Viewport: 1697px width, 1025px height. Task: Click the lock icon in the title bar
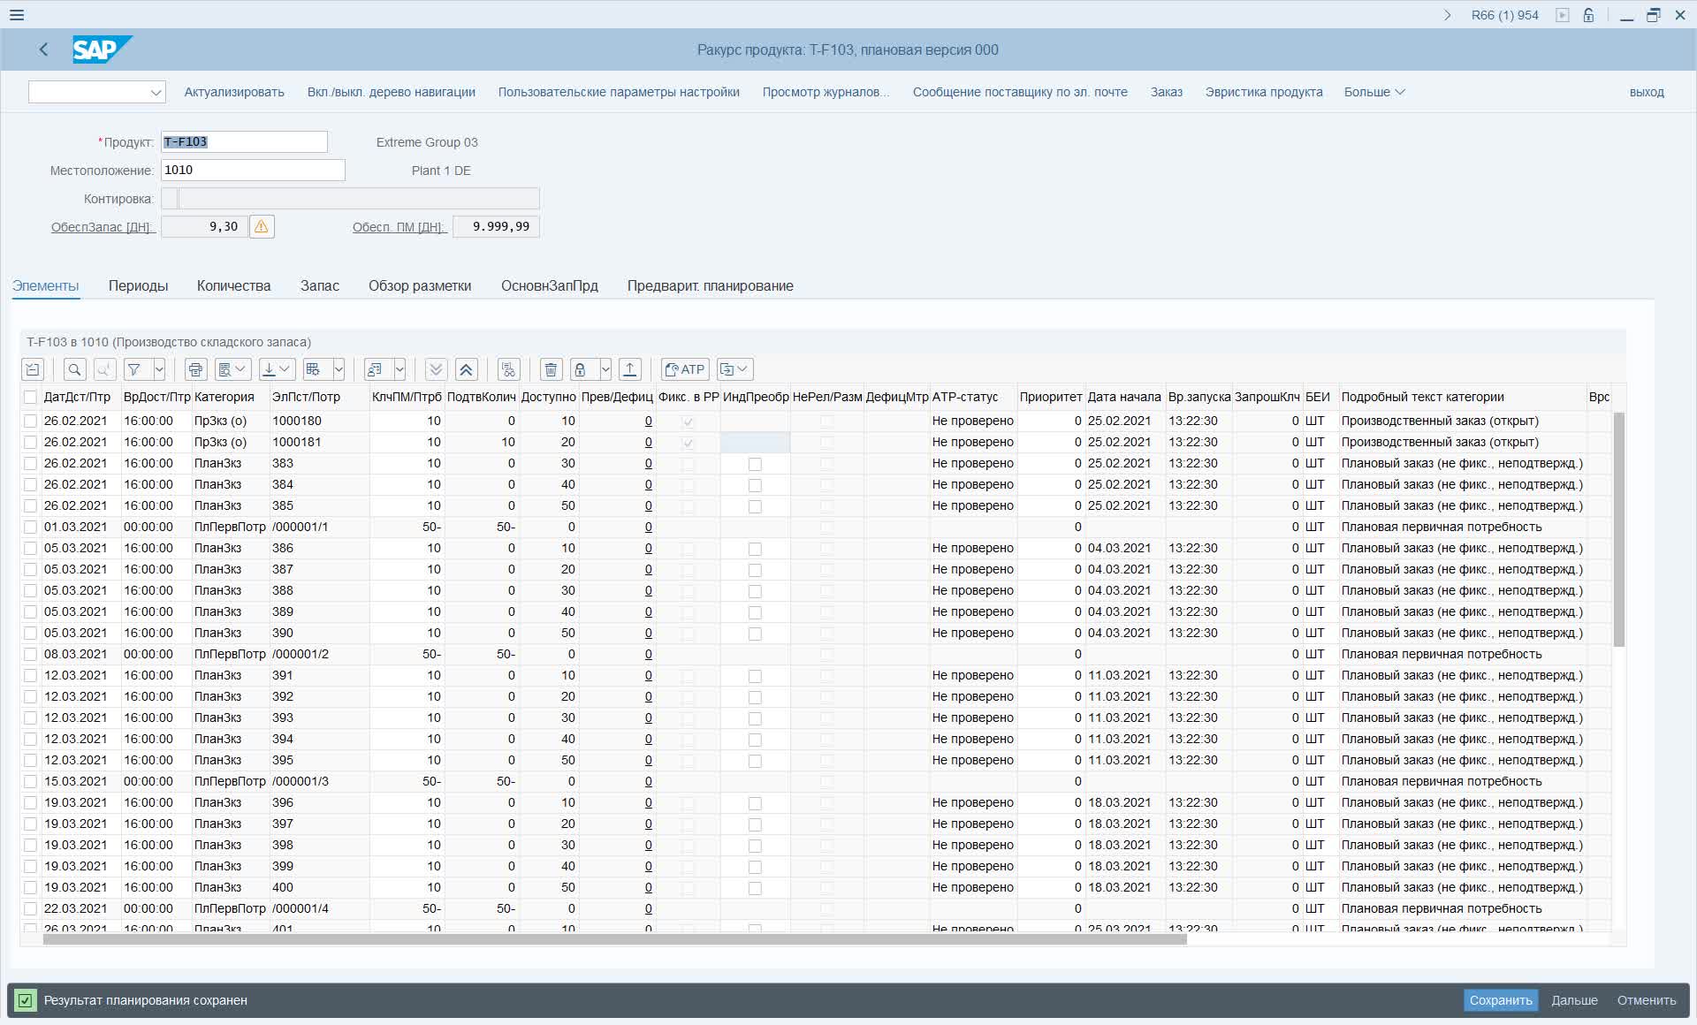(x=1588, y=15)
